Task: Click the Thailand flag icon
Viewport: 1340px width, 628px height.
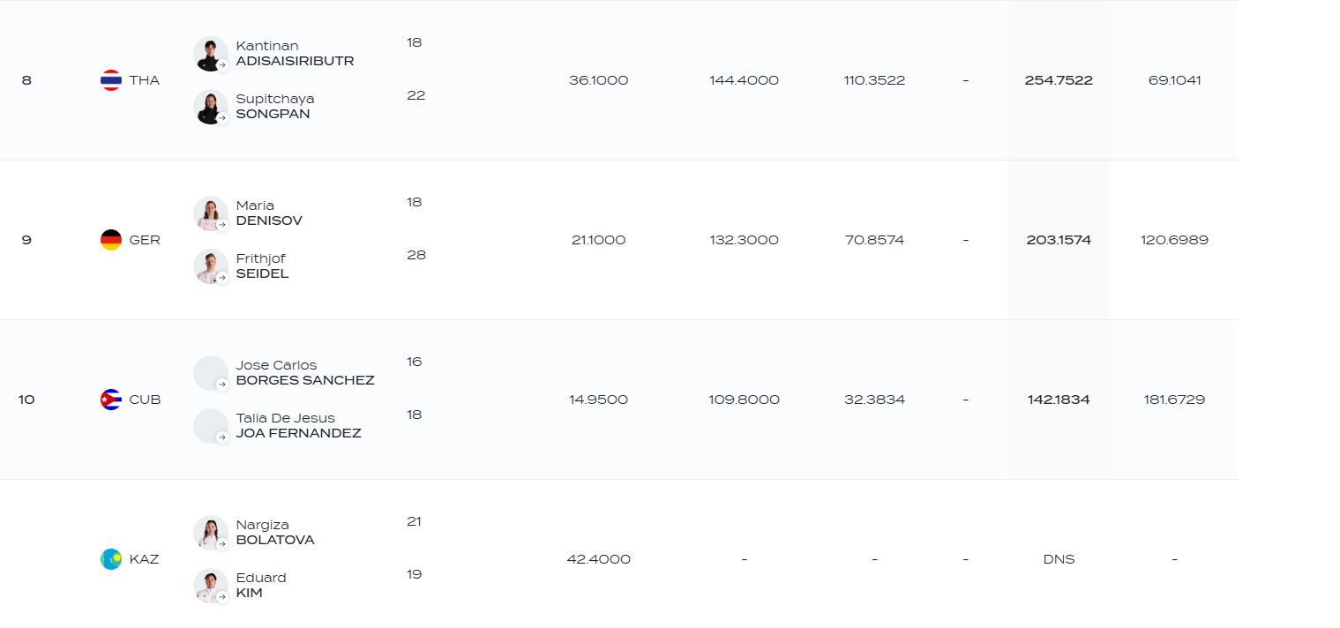Action: (111, 80)
